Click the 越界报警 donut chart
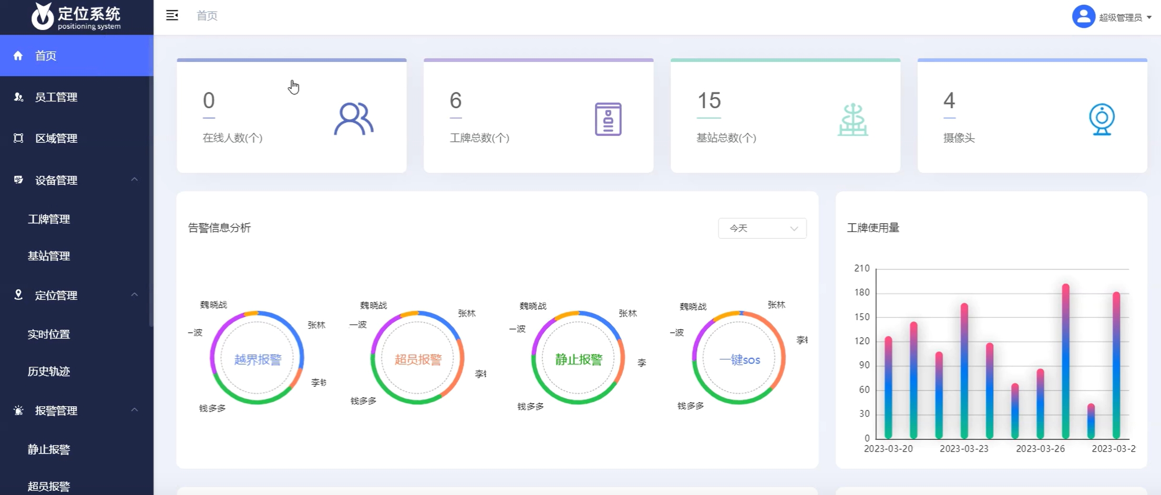 (257, 359)
